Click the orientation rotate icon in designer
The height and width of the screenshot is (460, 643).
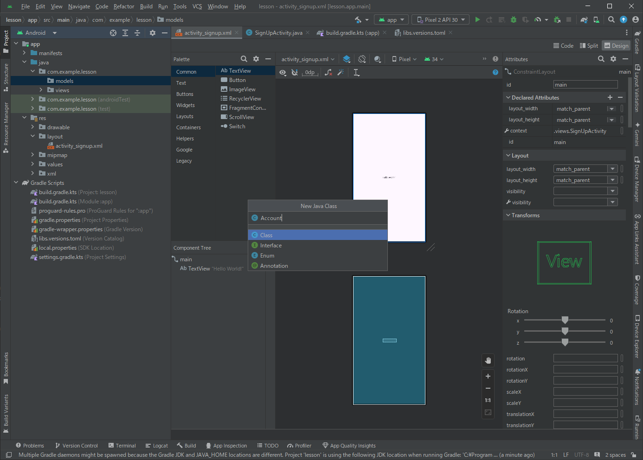click(x=362, y=59)
